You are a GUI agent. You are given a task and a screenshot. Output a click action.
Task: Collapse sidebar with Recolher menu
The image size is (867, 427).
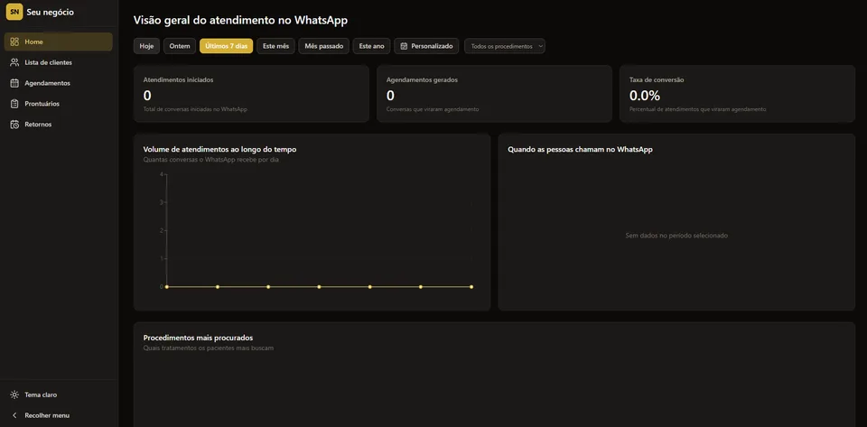[x=58, y=415]
